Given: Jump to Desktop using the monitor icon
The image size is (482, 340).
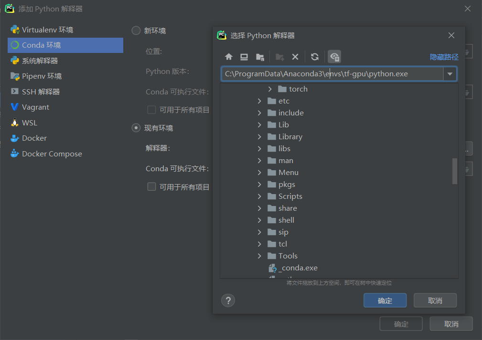Looking at the screenshot, I should [244, 56].
